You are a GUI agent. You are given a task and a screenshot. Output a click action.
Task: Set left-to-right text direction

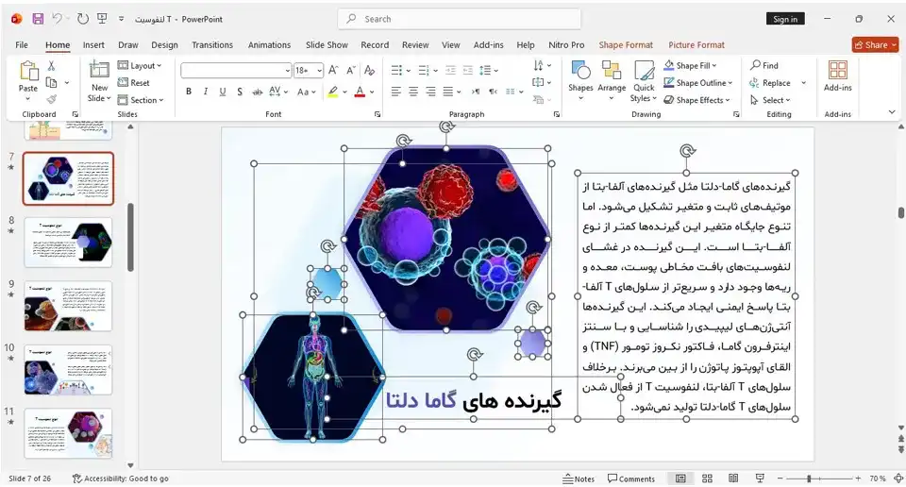[476, 92]
